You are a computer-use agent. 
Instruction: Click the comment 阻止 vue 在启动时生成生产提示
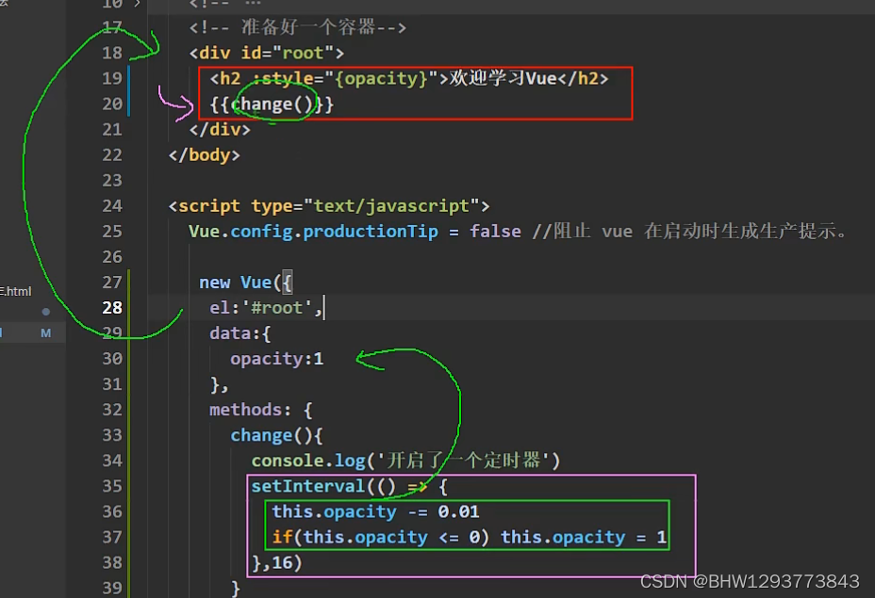(x=690, y=232)
